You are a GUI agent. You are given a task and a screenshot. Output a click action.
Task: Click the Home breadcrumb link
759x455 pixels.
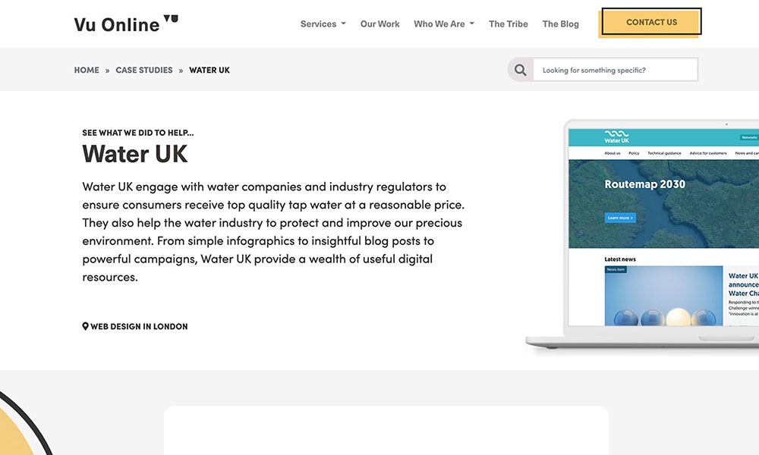click(x=87, y=70)
